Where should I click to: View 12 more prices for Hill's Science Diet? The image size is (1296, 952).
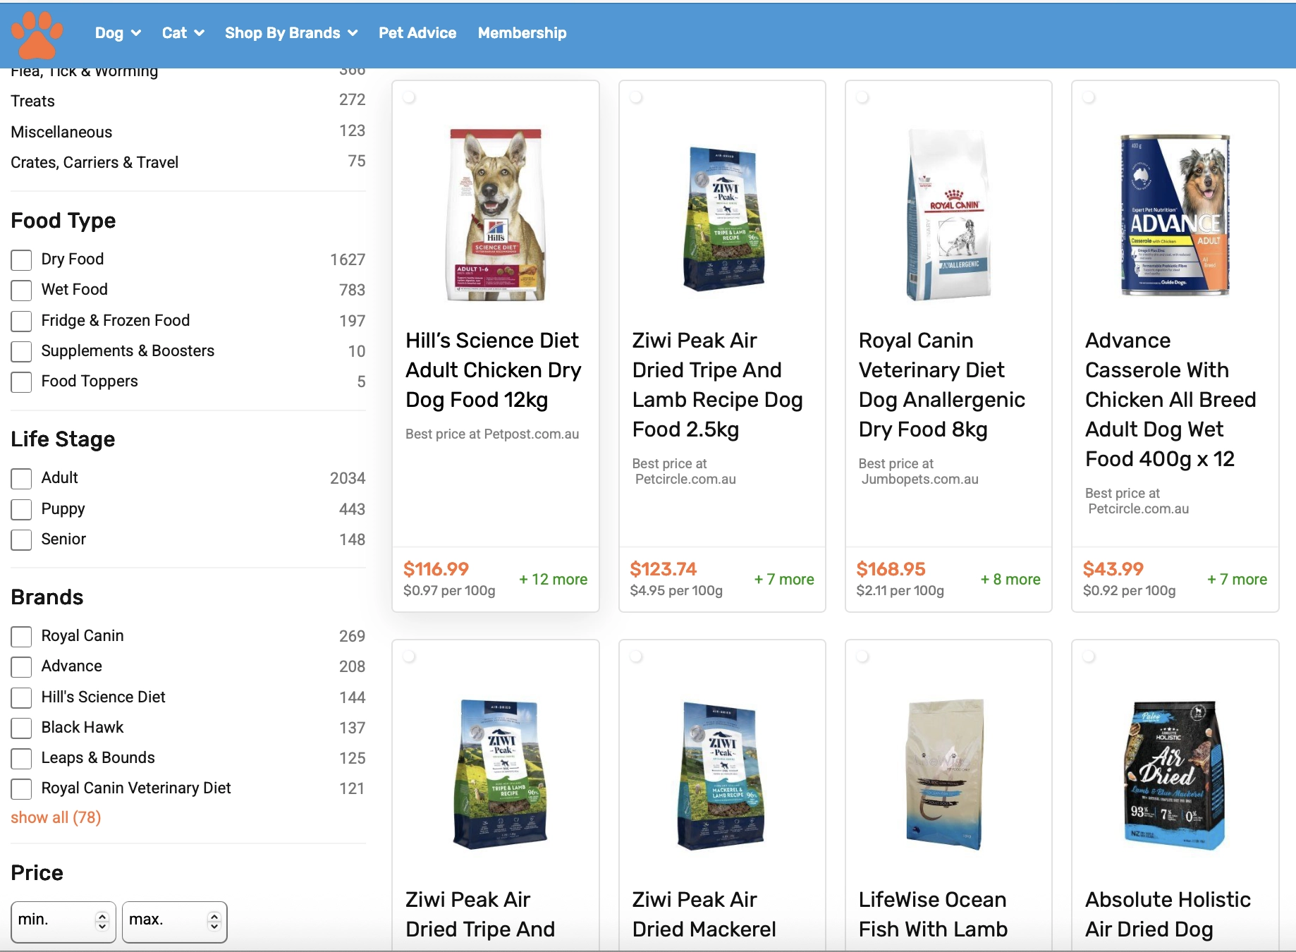553,579
